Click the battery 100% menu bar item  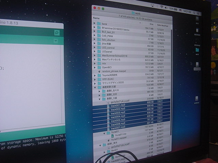click(x=173, y=9)
